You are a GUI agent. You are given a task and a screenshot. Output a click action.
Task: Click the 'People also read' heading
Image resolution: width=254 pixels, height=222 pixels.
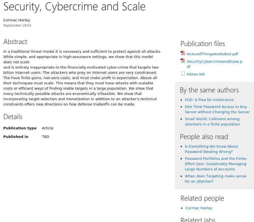pos(204,137)
